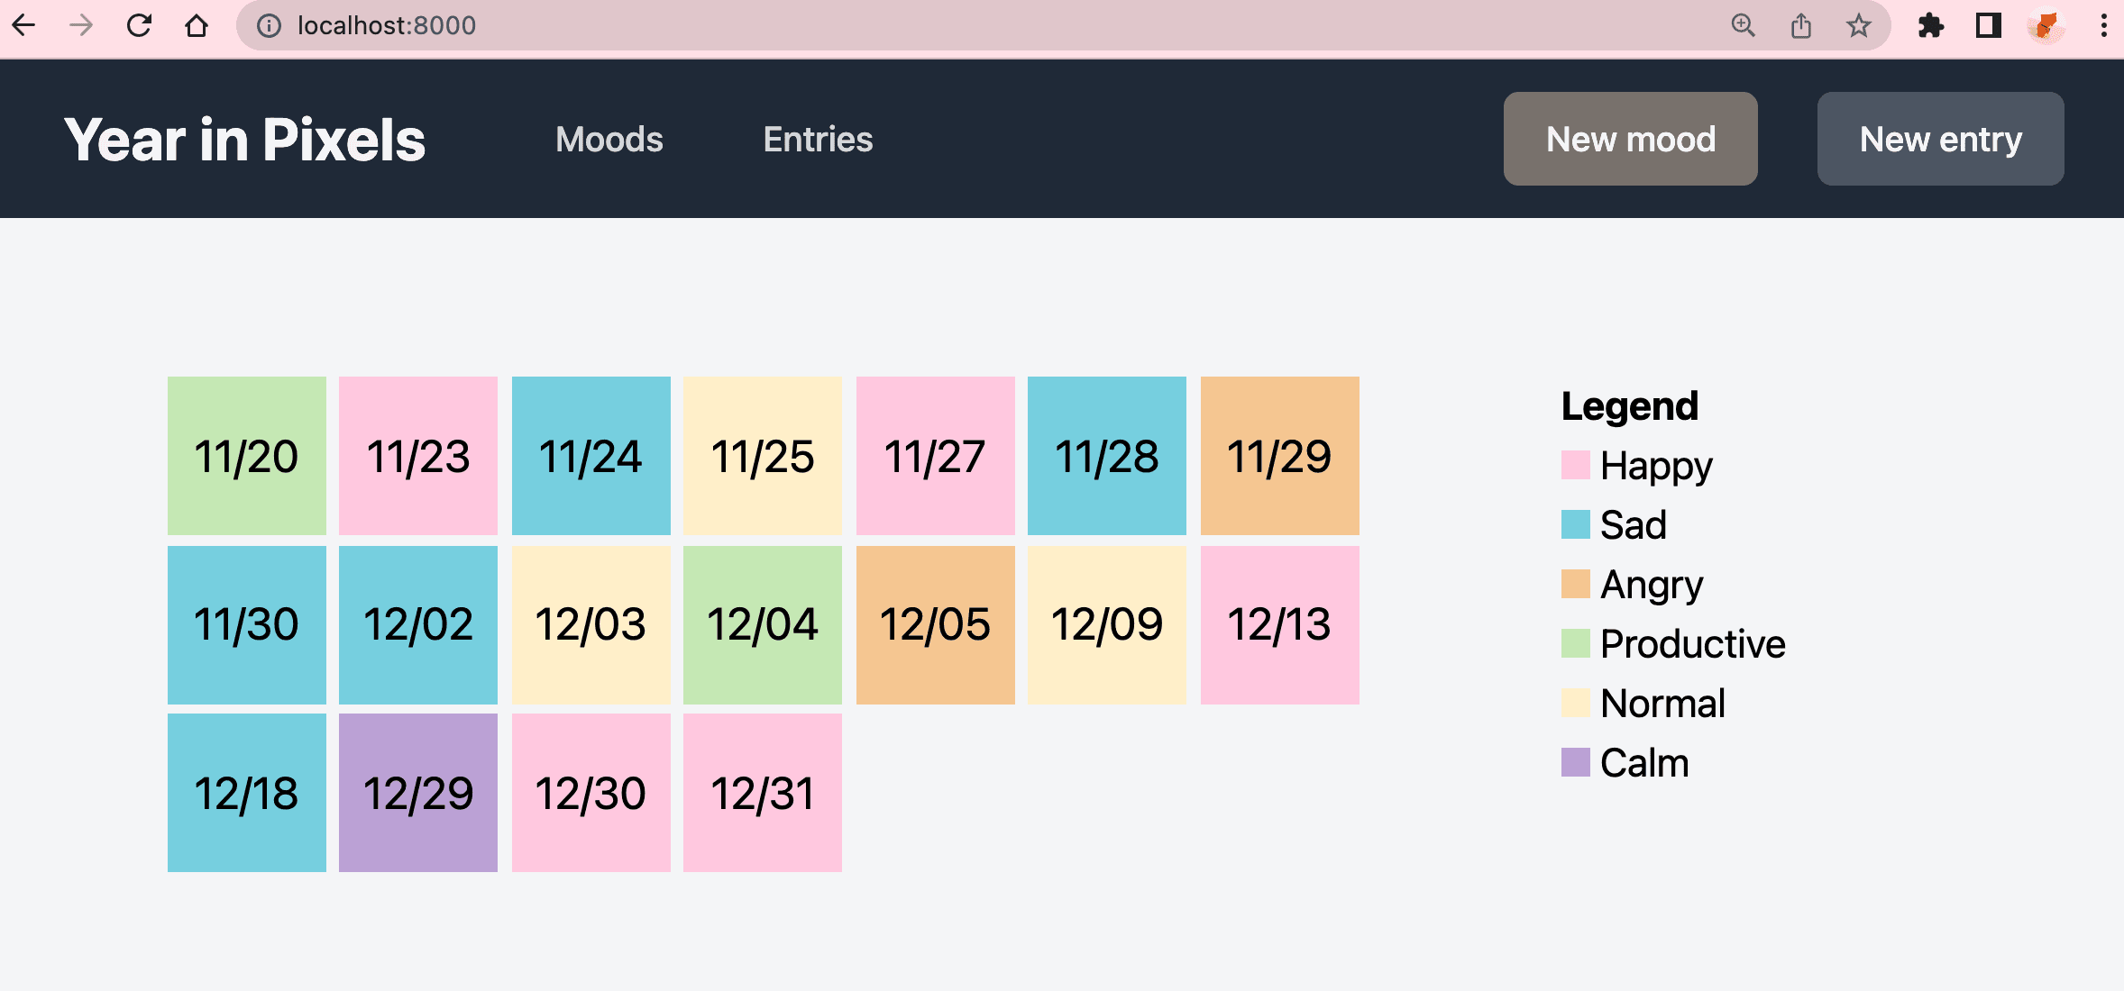The width and height of the screenshot is (2124, 991).
Task: Click the forward navigation arrow
Action: 81,25
